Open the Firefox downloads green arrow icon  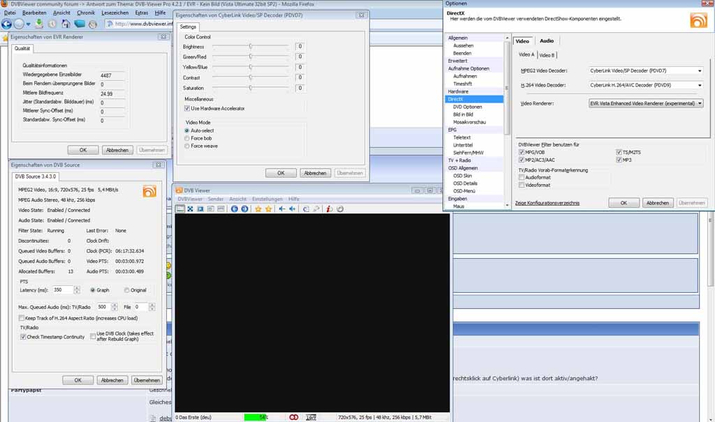39,24
